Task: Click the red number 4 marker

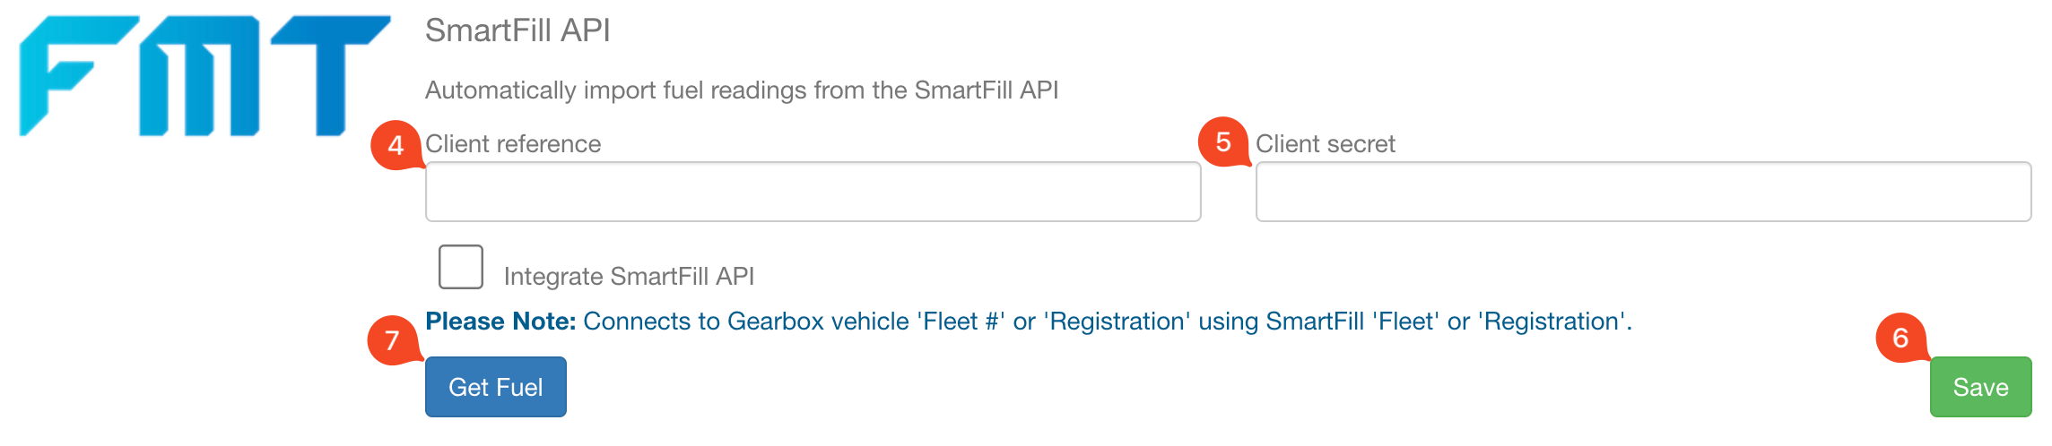Action: pyautogui.click(x=396, y=145)
